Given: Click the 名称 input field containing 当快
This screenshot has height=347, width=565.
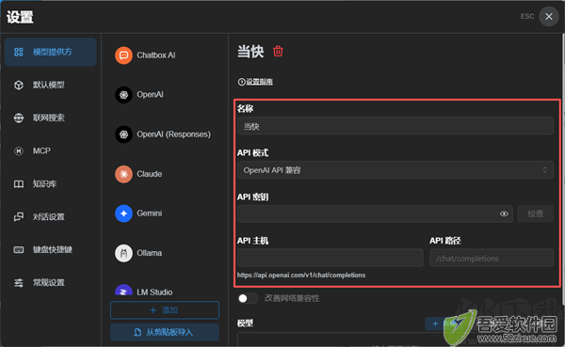Looking at the screenshot, I should (395, 126).
